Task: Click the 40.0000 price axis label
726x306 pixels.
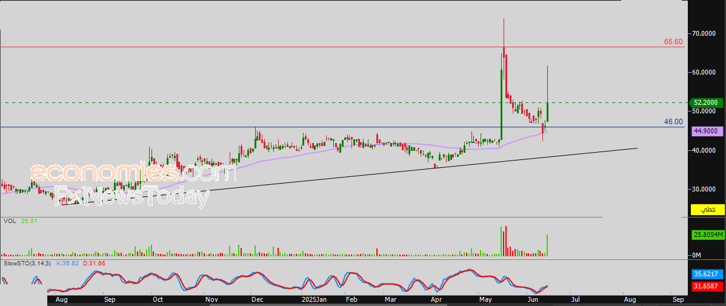Action: (x=704, y=150)
